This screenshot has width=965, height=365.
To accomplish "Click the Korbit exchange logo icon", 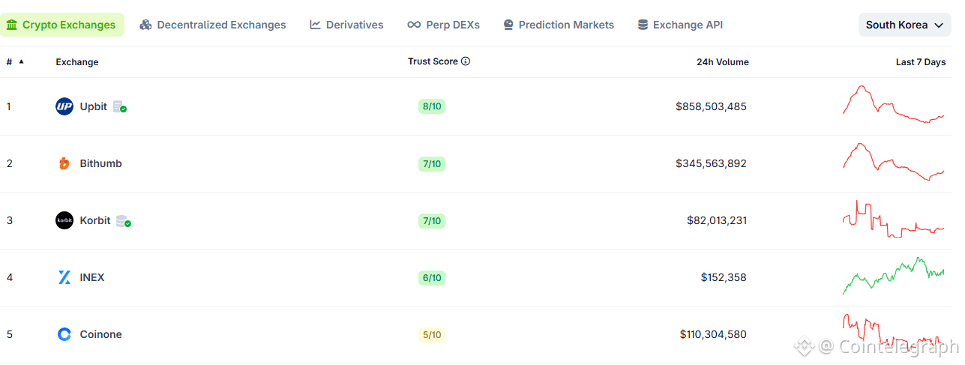I will pos(64,220).
